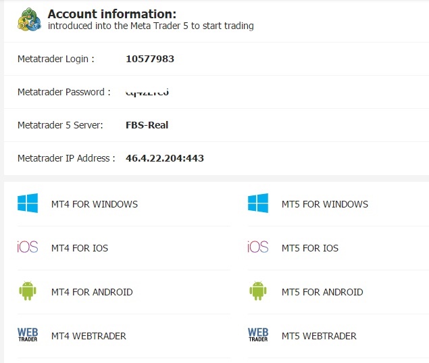Click the Account information heading

[112, 14]
